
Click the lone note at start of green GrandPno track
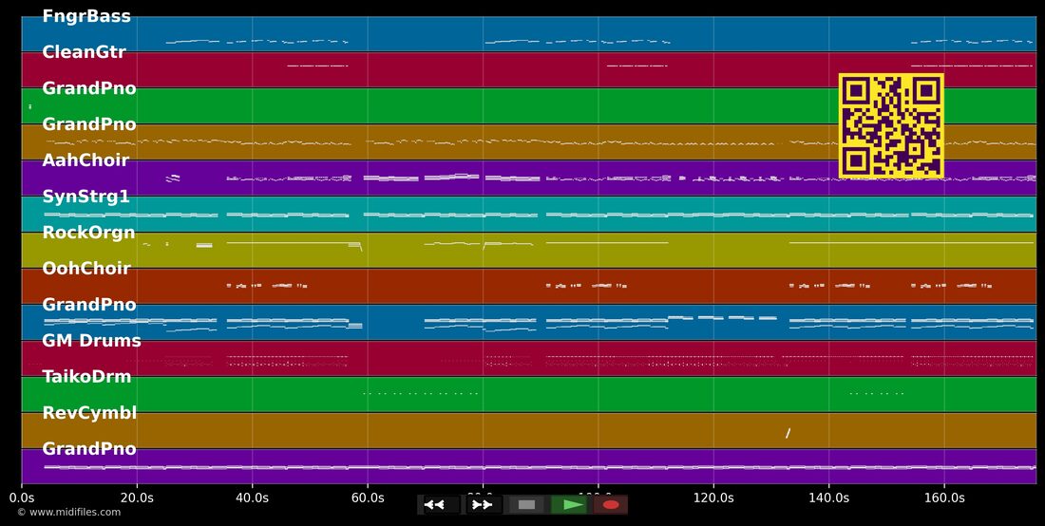pos(30,106)
